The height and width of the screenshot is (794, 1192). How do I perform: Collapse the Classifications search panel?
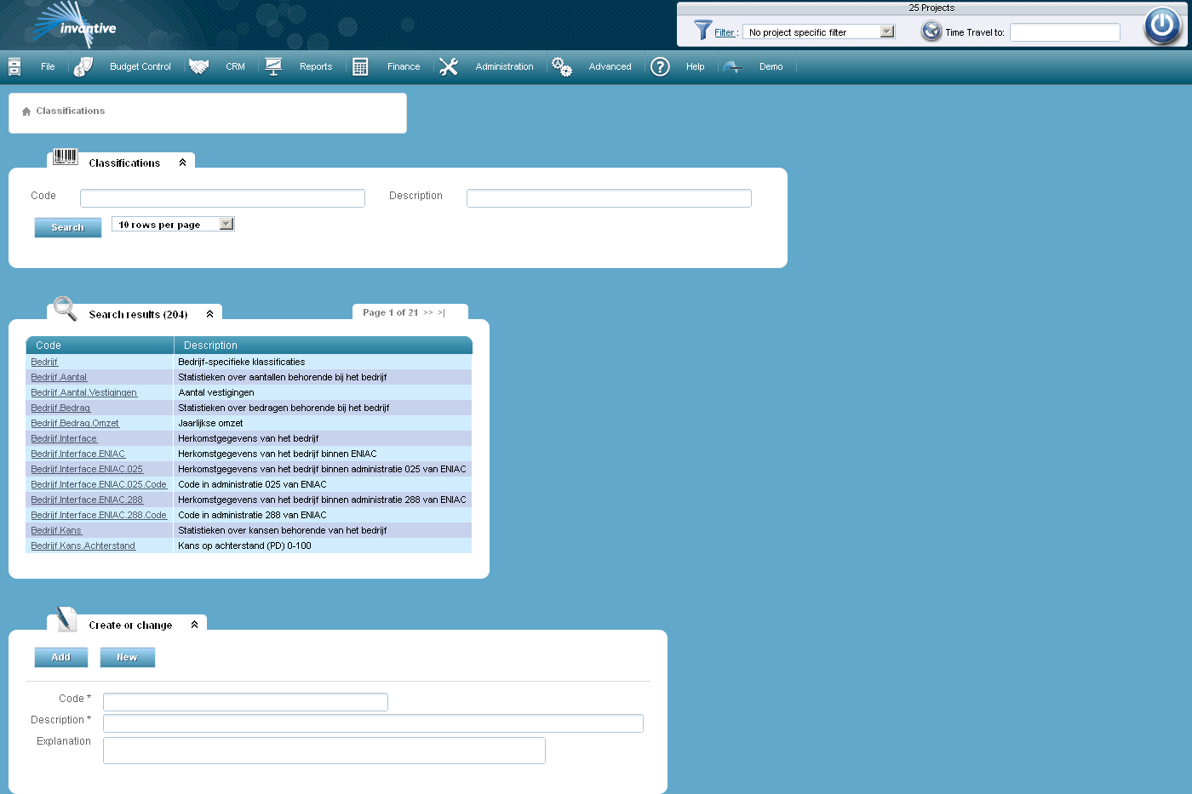(x=182, y=163)
